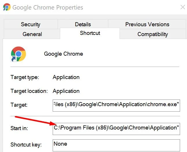Select the Shortcut tab
Screen dimensions: 187x152
click(x=90, y=33)
